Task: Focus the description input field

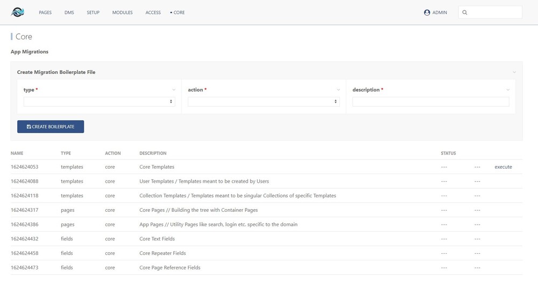Action: point(430,101)
